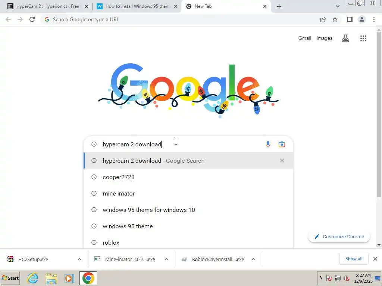Close the Windows 95 theme tab
This screenshot has width=382, height=286.
(x=176, y=6)
